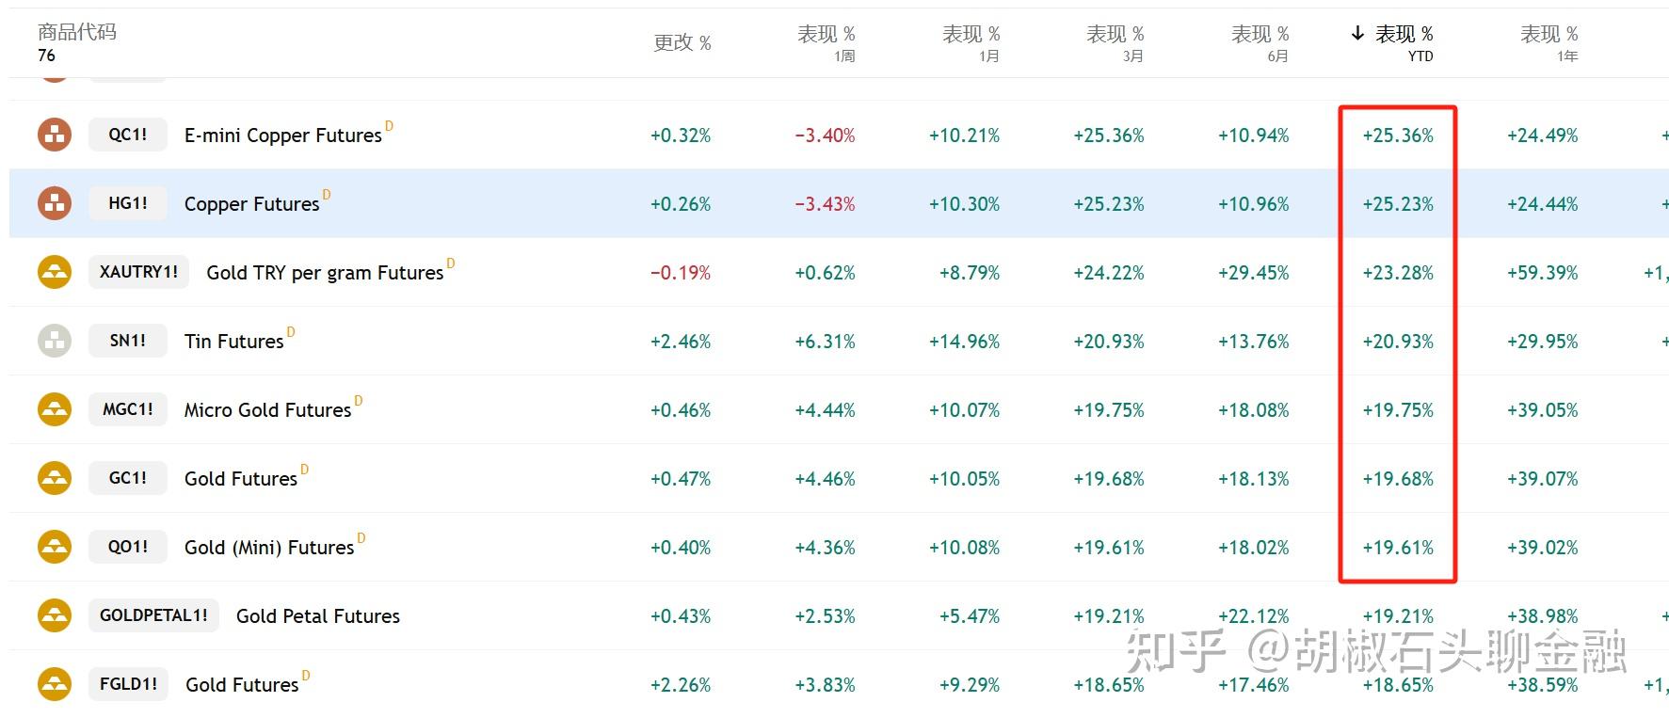Viewport: 1669px width, 718px height.
Task: Sort by the 更改 % column header
Action: tap(682, 42)
